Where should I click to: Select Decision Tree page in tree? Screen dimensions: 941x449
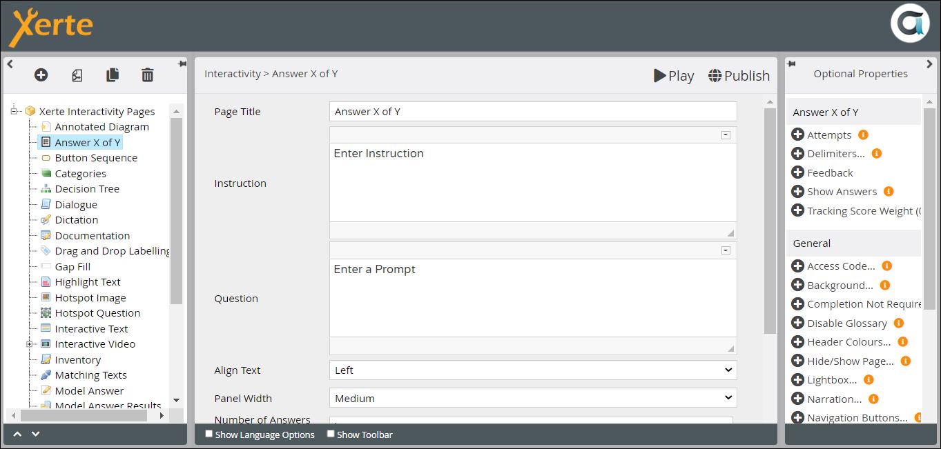tap(87, 189)
